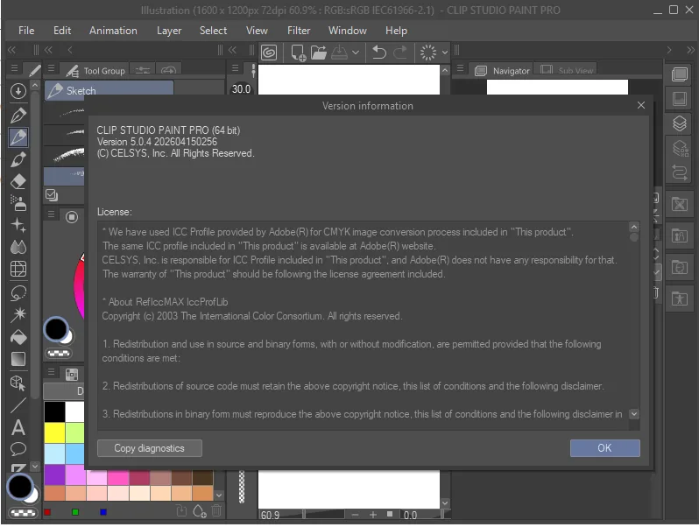The image size is (699, 527).
Task: Open the Clip Studio launcher icon
Action: 269,53
